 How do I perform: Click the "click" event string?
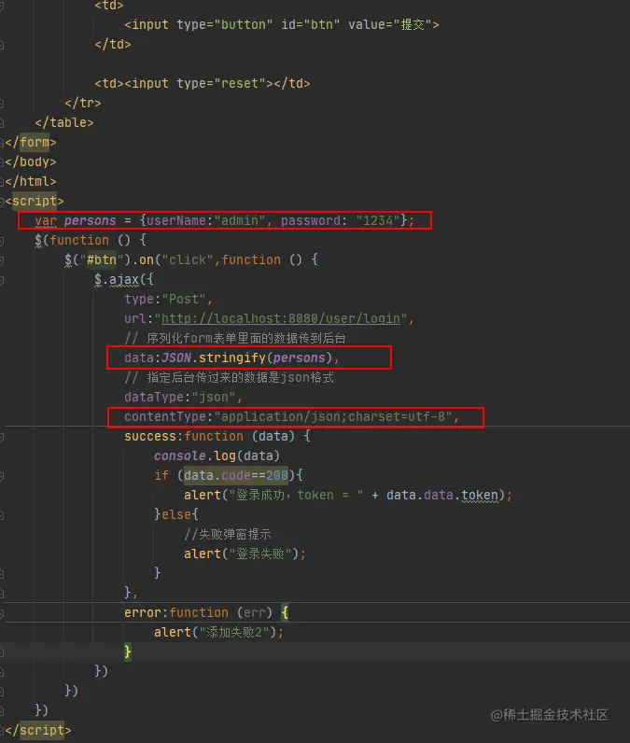pos(188,259)
